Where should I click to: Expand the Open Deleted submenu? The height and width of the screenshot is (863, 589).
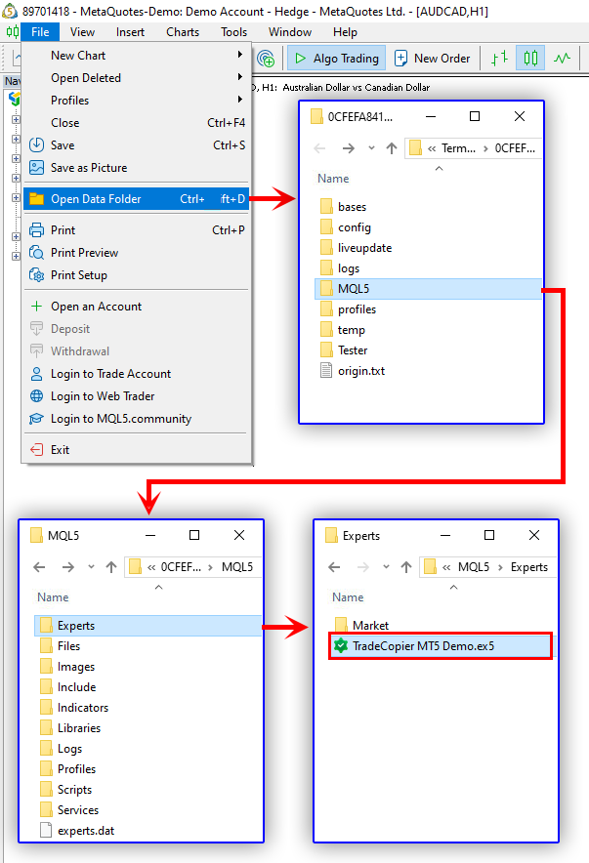(x=137, y=77)
